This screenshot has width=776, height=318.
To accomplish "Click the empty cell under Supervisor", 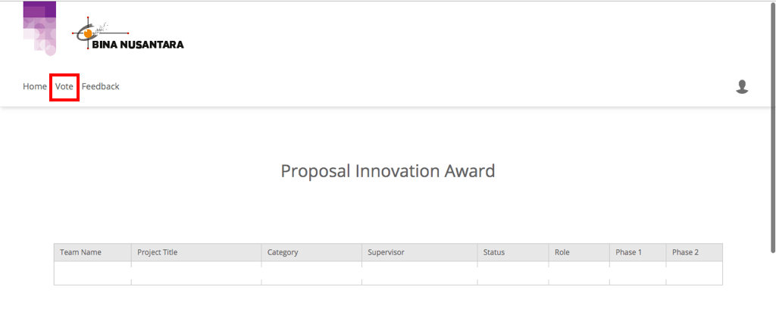I will tap(420, 273).
